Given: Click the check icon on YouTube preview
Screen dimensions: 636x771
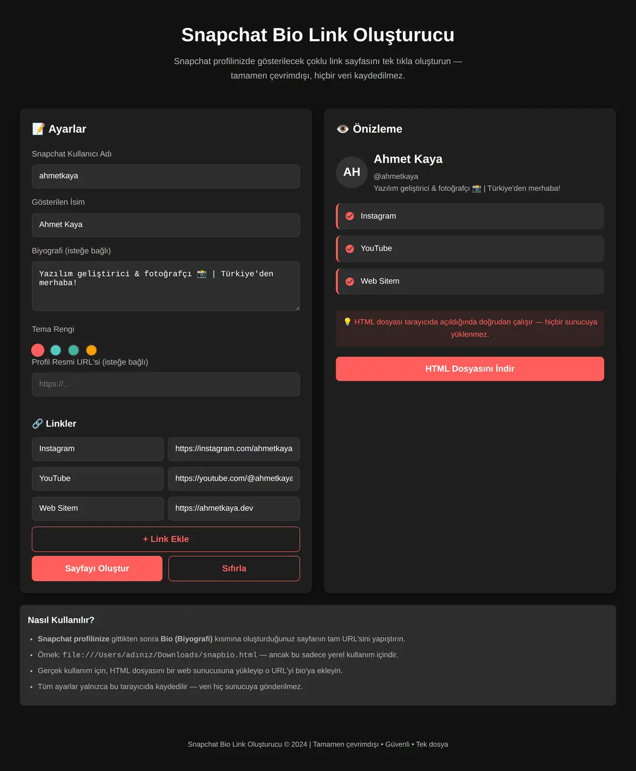Looking at the screenshot, I should coord(350,249).
